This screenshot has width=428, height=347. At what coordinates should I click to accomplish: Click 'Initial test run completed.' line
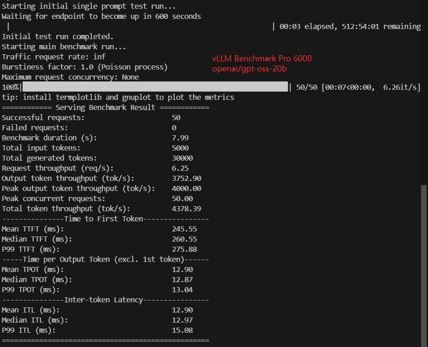click(x=58, y=36)
